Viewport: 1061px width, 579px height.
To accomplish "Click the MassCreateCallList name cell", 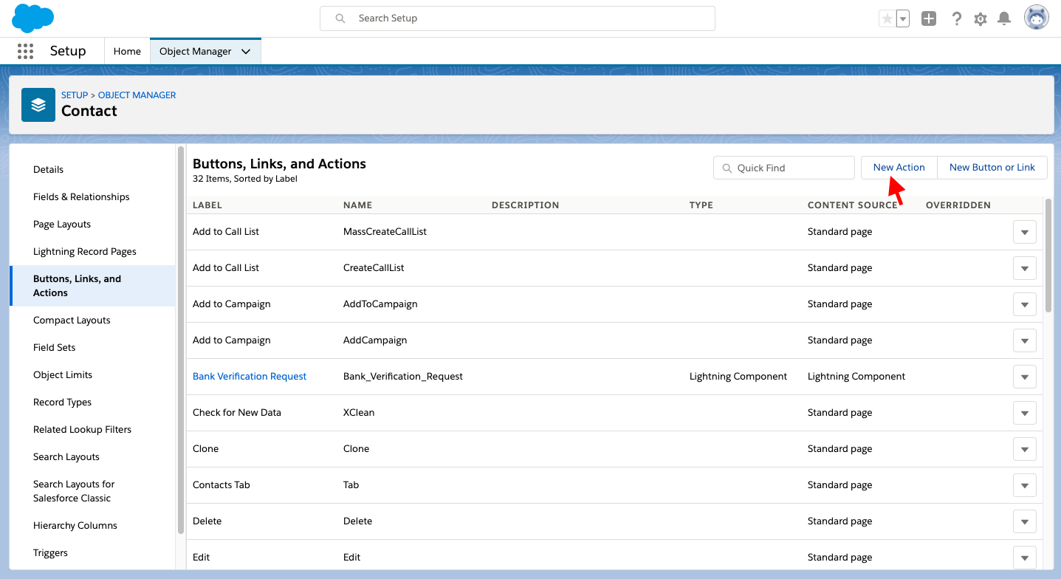I will tap(385, 232).
